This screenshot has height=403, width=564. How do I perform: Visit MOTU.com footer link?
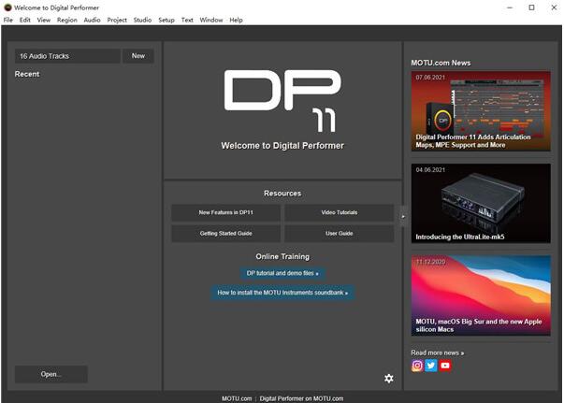(x=237, y=398)
